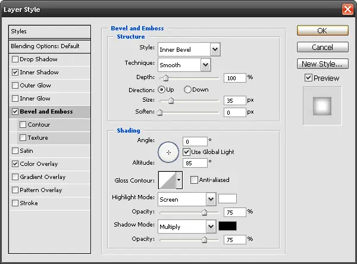Select the Down direction radio button
Image resolution: width=357 pixels, height=264 pixels.
187,90
